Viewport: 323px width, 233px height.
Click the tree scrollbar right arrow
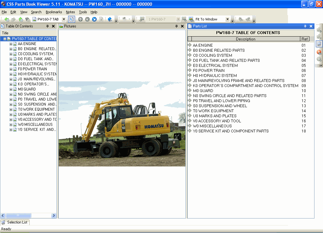pyautogui.click(x=54, y=216)
